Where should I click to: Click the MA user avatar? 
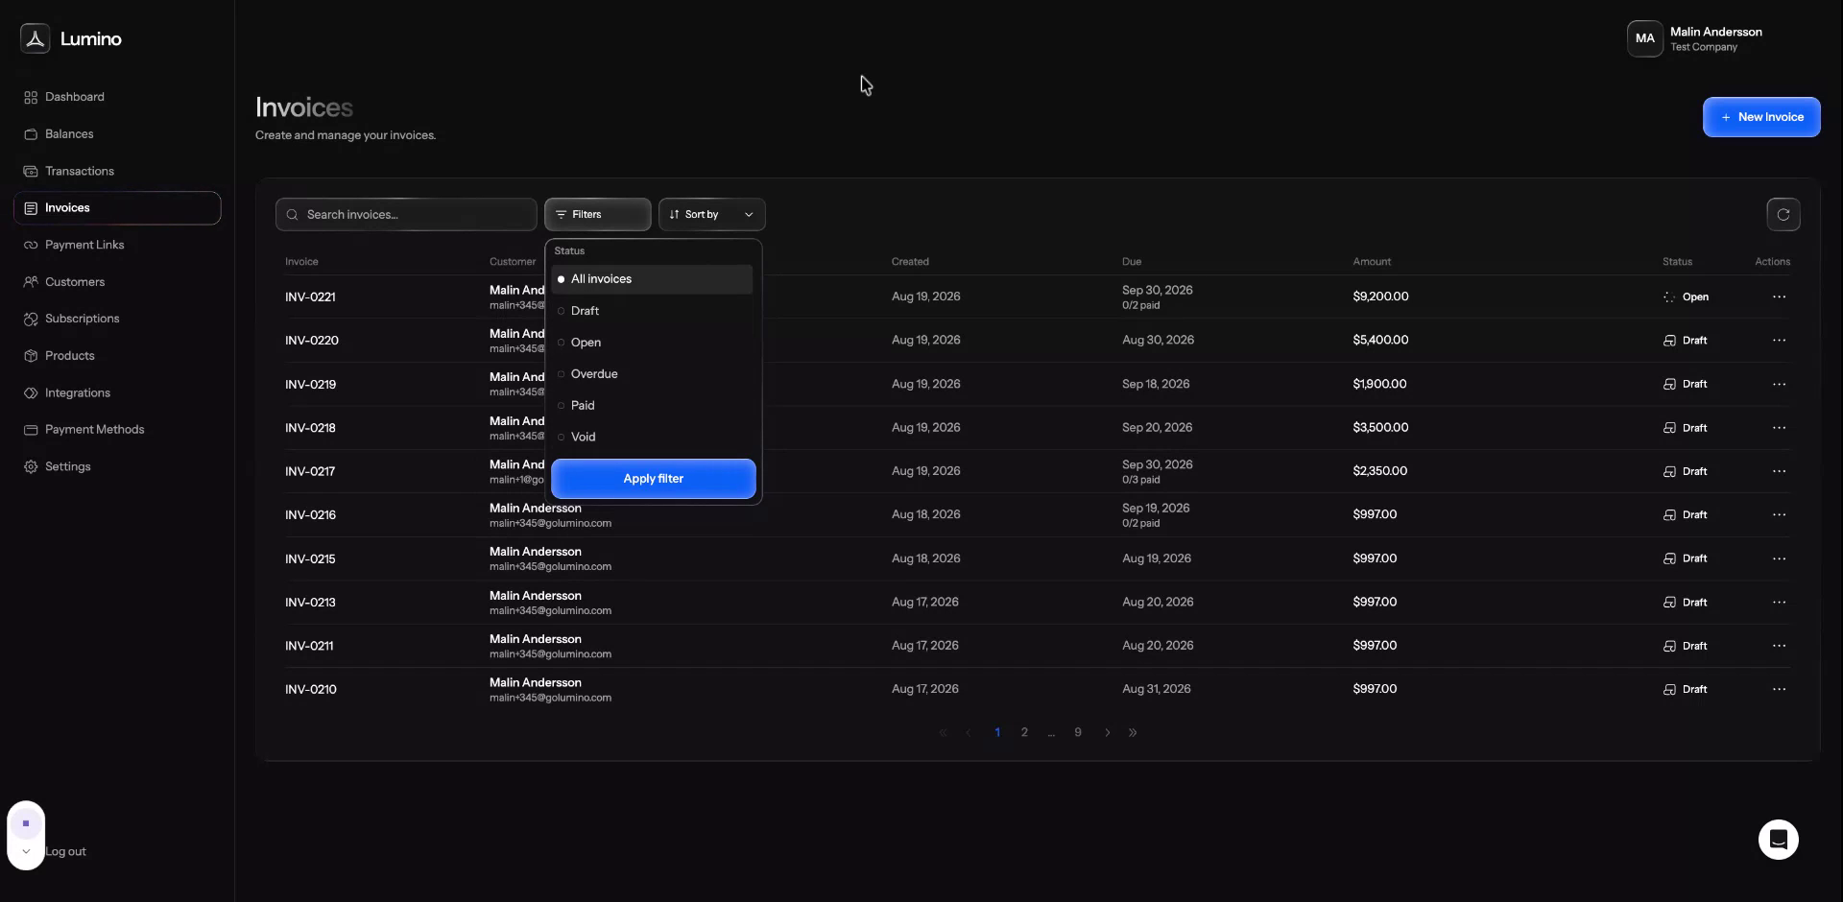coord(1644,38)
